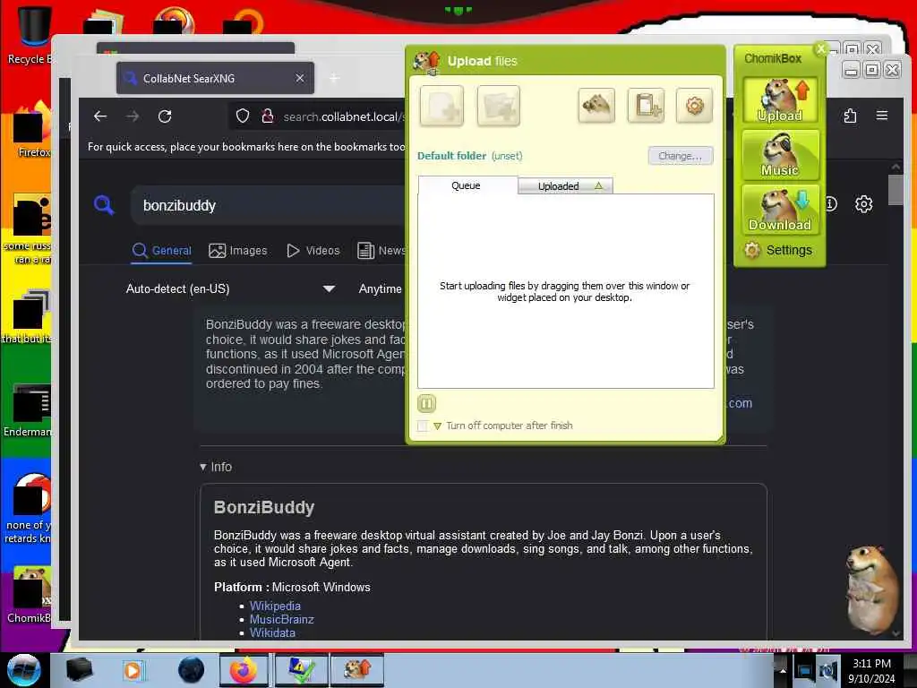The image size is (917, 688).
Task: Open the Wikipedia link
Action: tap(275, 606)
